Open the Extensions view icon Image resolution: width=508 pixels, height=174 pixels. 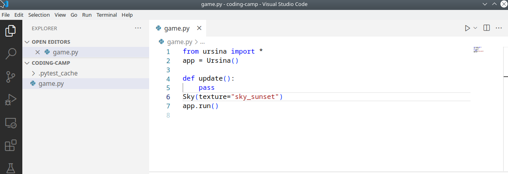(11, 146)
